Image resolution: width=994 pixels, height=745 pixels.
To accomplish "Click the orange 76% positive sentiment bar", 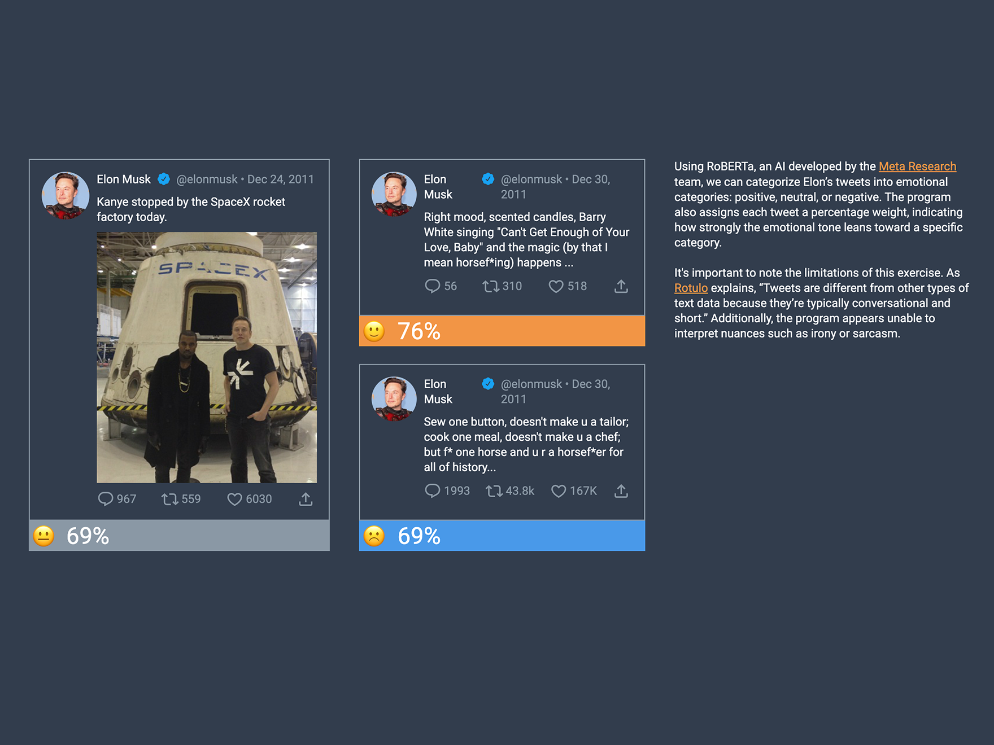I will tap(502, 331).
